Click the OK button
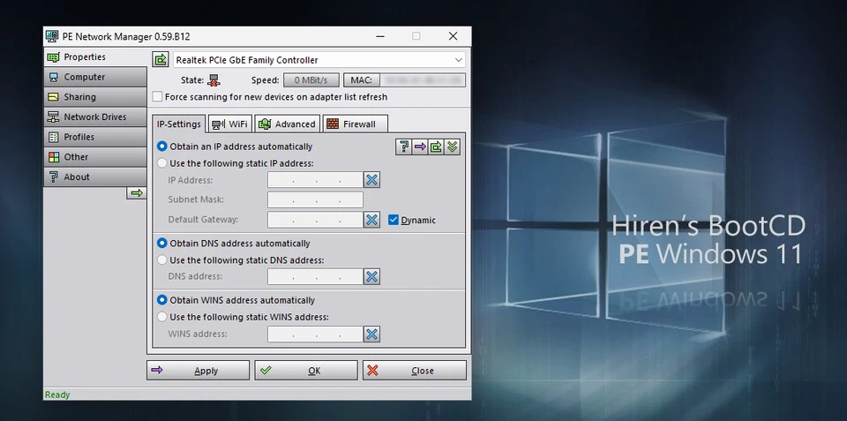The width and height of the screenshot is (847, 421). [306, 370]
